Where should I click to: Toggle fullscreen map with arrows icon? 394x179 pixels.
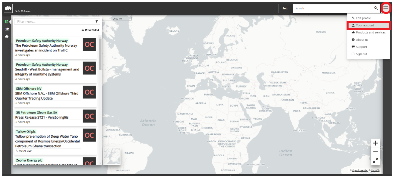tap(375, 160)
